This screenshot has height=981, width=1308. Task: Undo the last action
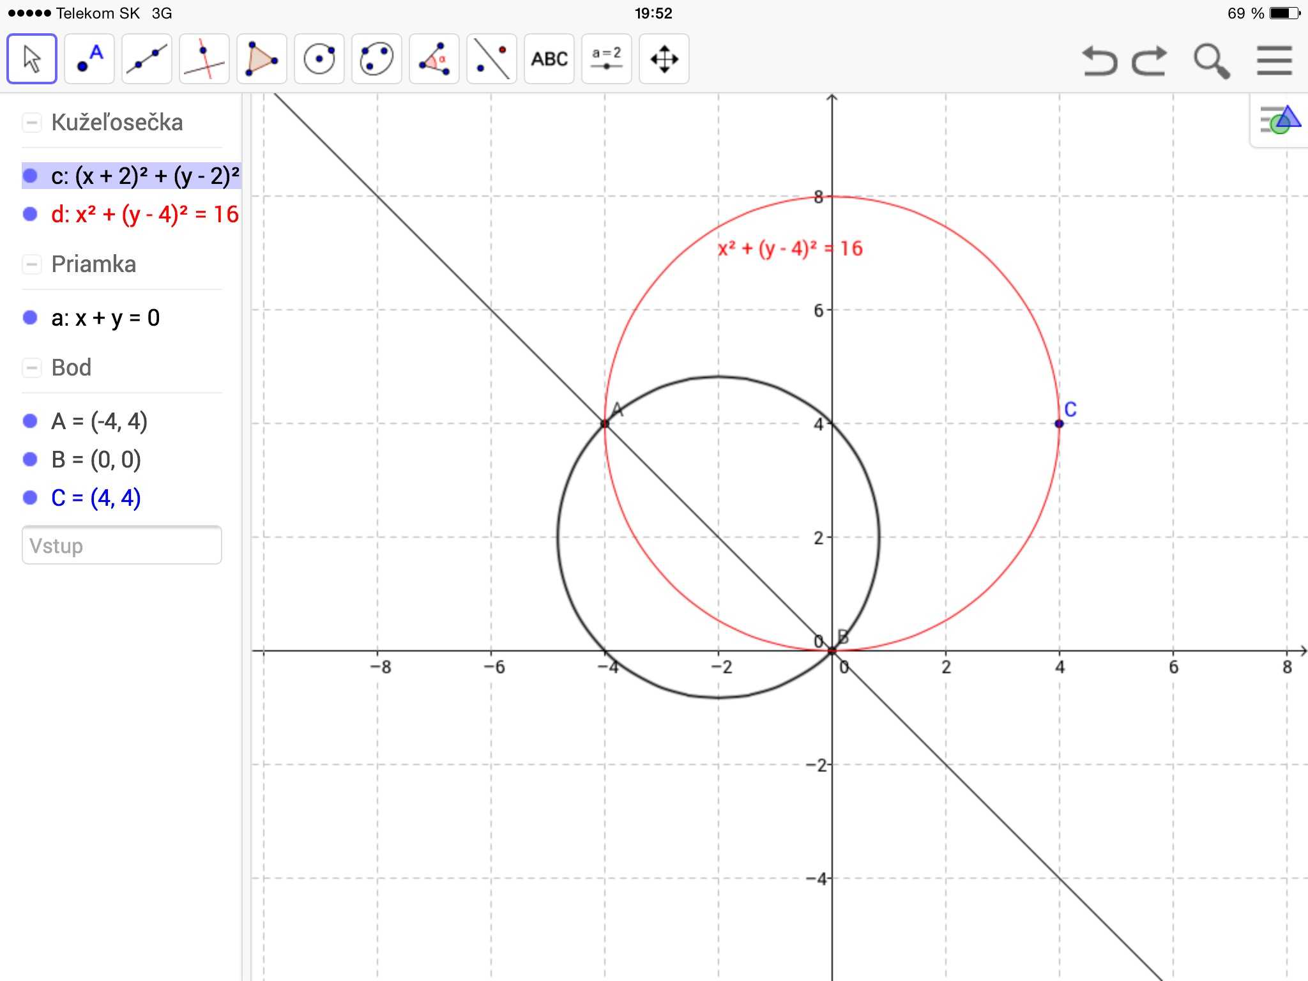click(x=1100, y=61)
